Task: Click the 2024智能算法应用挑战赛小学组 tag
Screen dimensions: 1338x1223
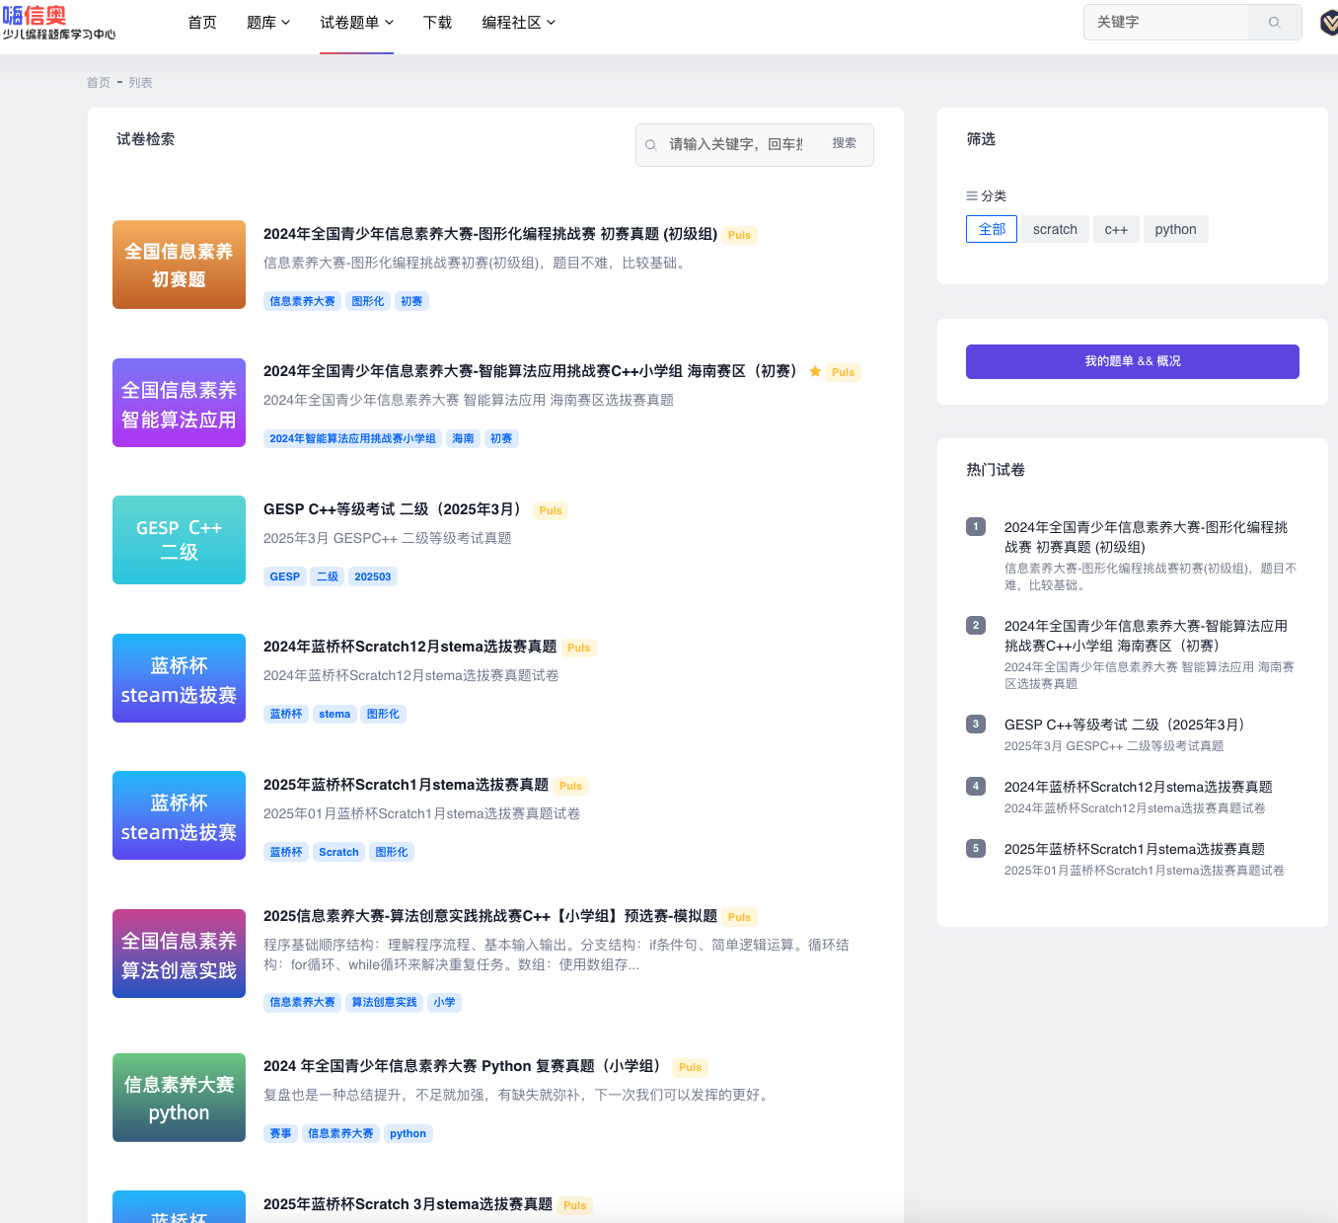Action: 352,439
